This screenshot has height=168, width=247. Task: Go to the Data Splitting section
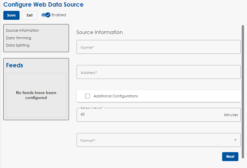[x=18, y=45]
